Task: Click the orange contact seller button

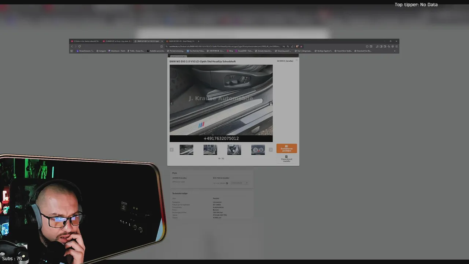Action: (x=287, y=148)
